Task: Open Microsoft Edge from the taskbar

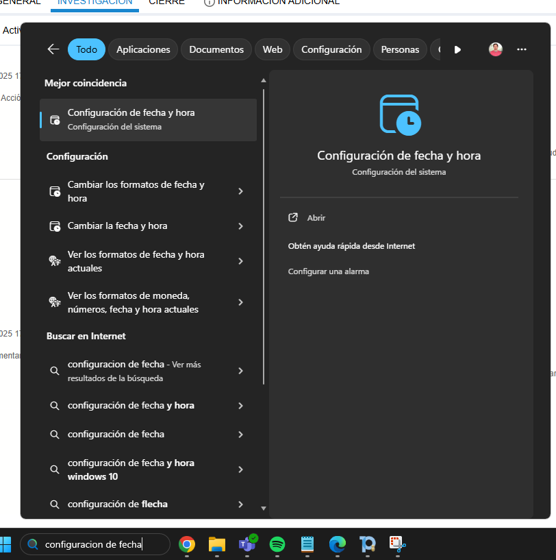Action: tap(338, 544)
